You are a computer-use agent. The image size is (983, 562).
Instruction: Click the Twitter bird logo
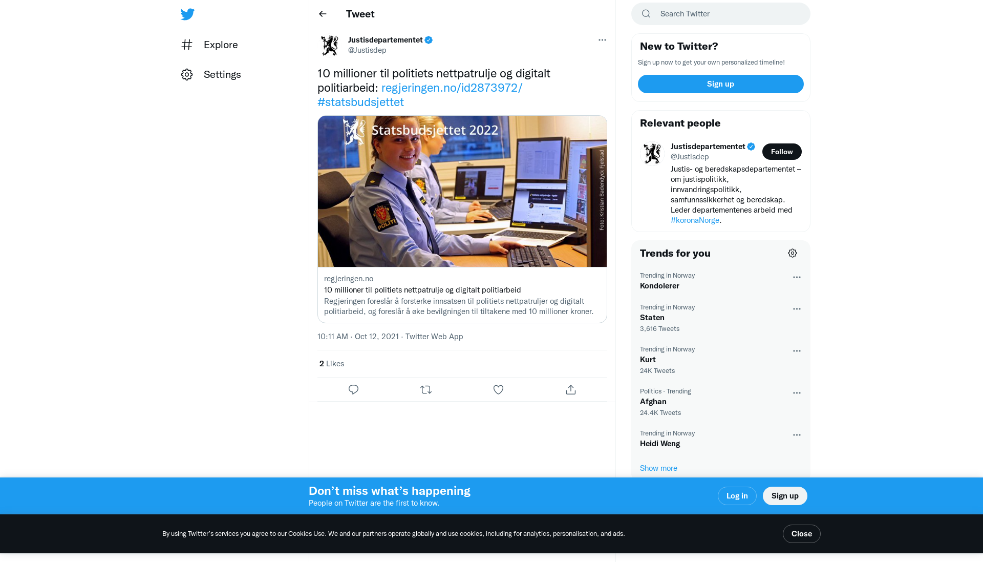click(187, 14)
